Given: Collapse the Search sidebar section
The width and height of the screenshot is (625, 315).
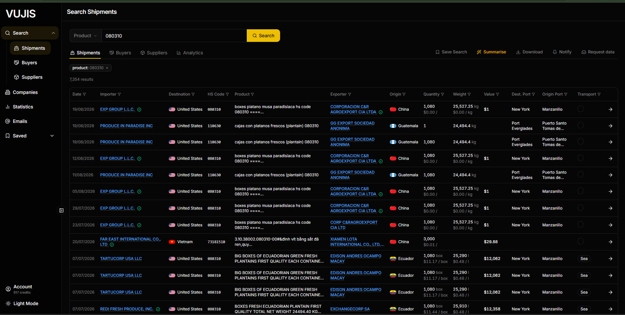Looking at the screenshot, I should pos(53,33).
